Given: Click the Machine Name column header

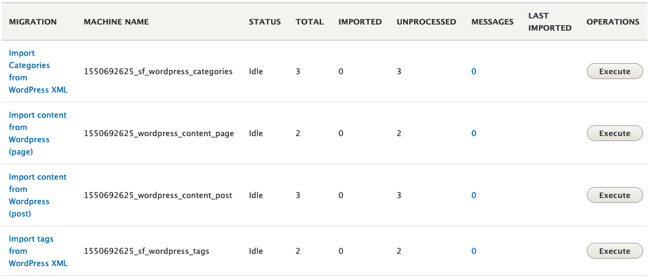Looking at the screenshot, I should tap(116, 21).
